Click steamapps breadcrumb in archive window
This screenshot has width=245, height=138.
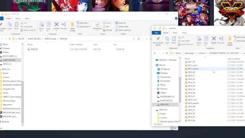click(x=189, y=53)
